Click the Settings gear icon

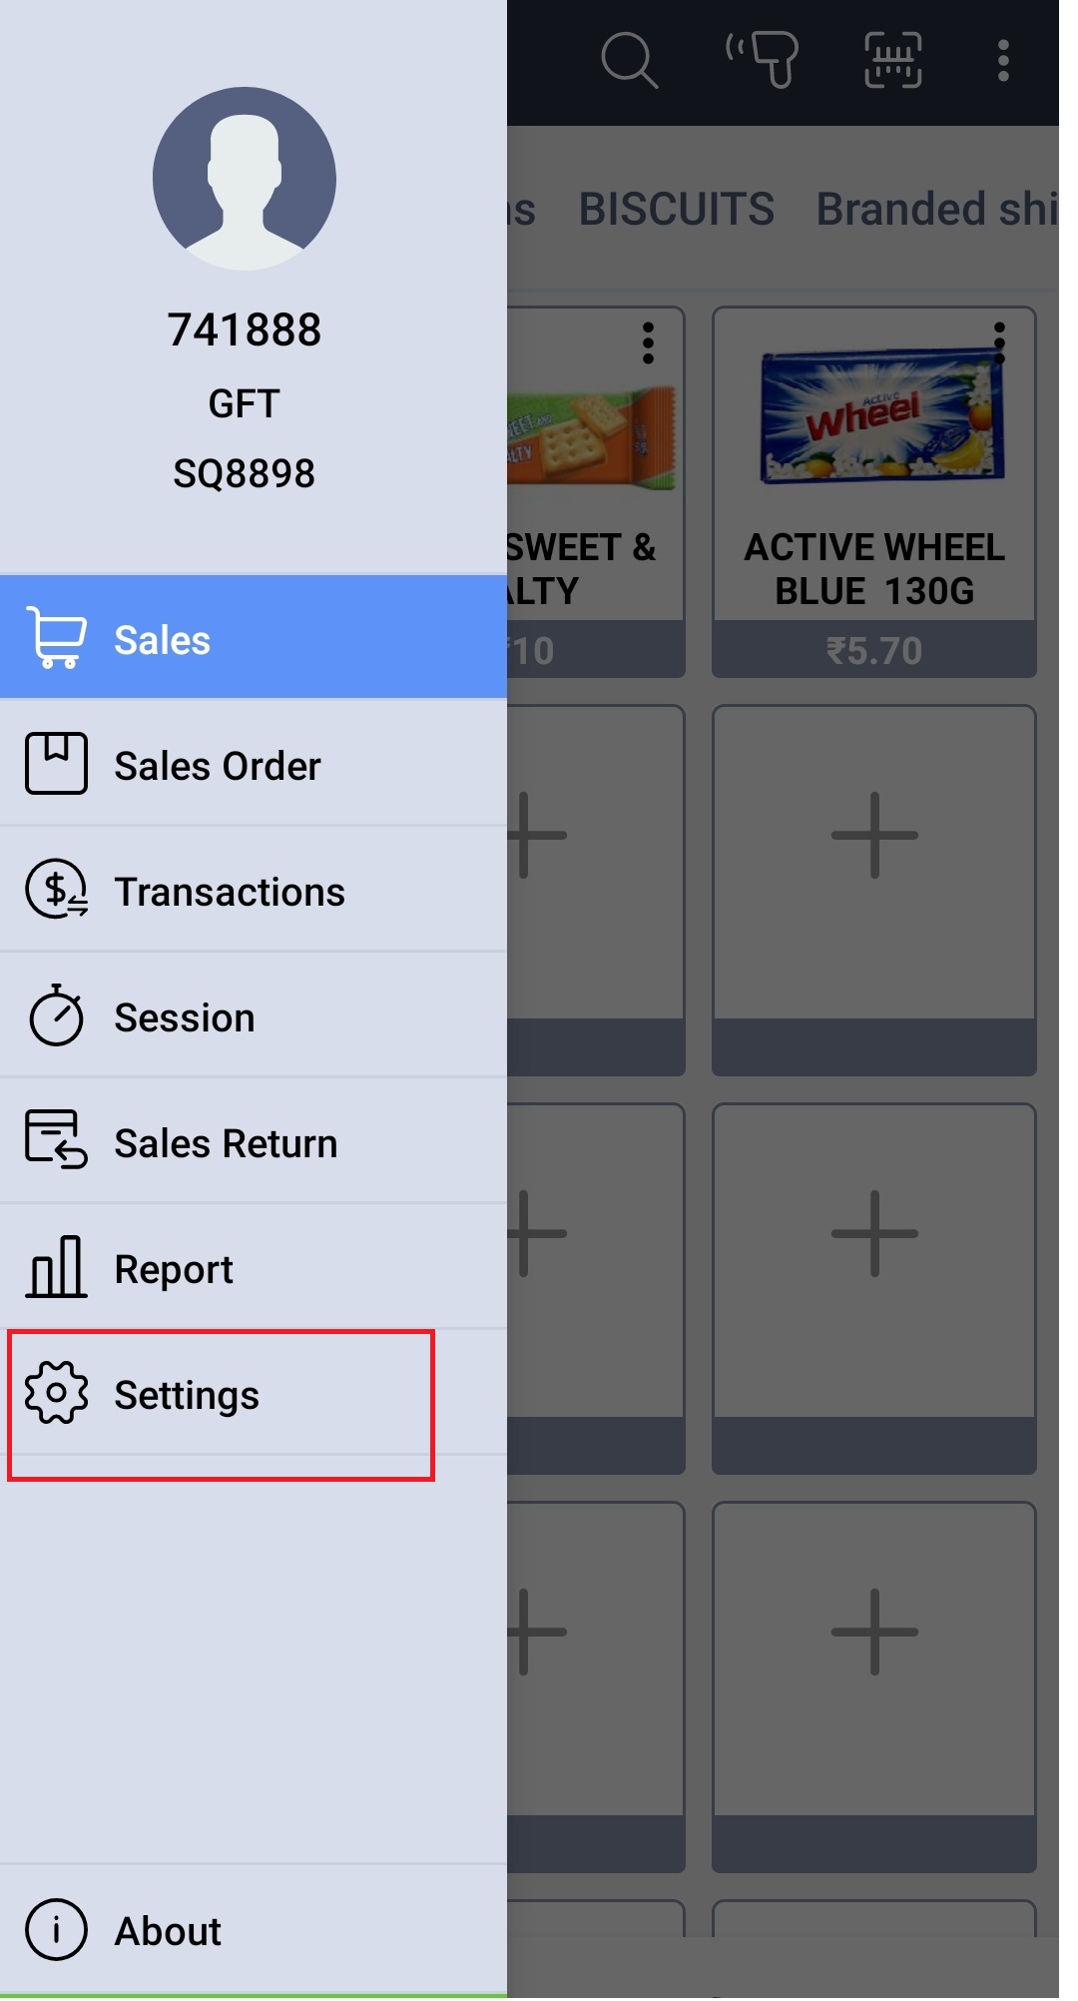(x=57, y=1393)
